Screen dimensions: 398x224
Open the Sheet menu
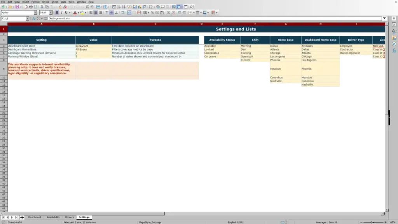click(55, 2)
